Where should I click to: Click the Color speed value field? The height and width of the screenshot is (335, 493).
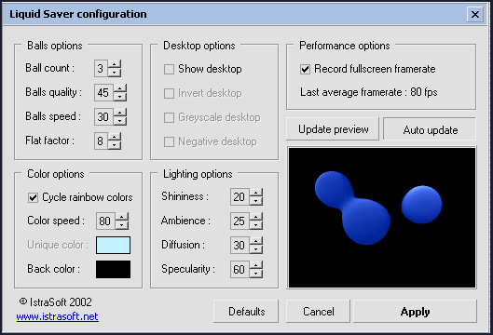(x=105, y=221)
